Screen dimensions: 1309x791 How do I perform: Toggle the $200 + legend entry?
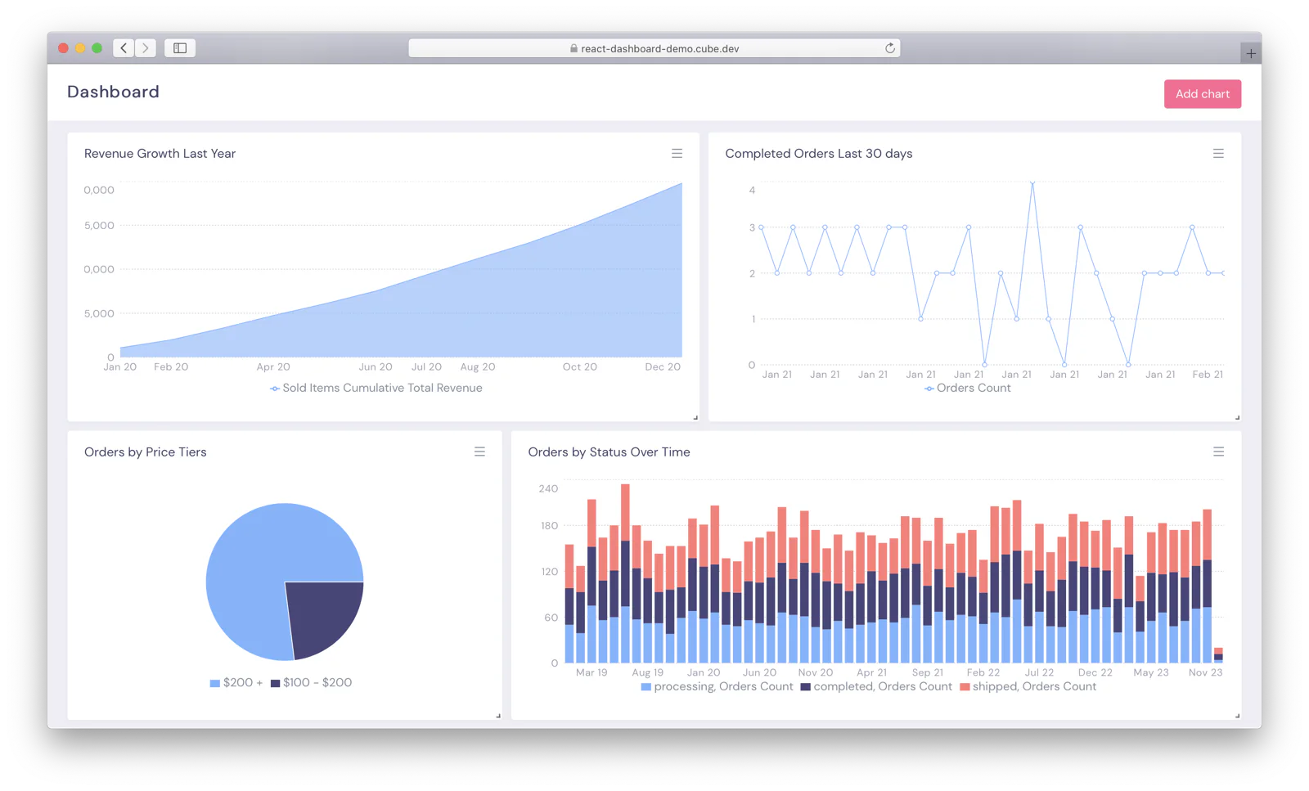pyautogui.click(x=236, y=682)
